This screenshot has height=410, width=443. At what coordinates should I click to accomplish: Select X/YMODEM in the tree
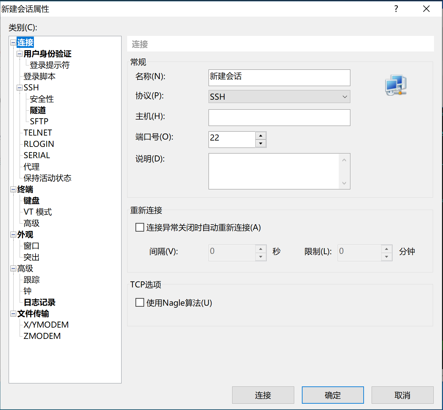pos(46,325)
